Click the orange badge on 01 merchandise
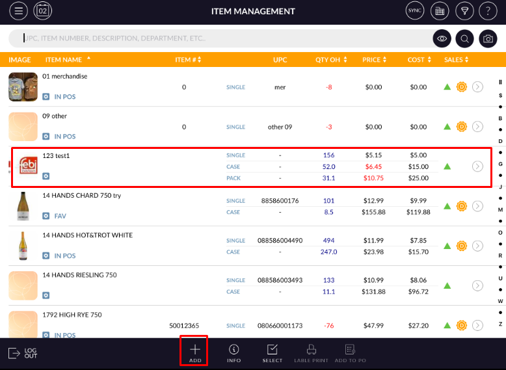Viewport: 506px width, 370px height. pos(462,87)
